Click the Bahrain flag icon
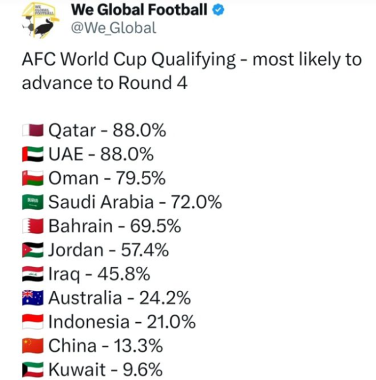 point(33,226)
